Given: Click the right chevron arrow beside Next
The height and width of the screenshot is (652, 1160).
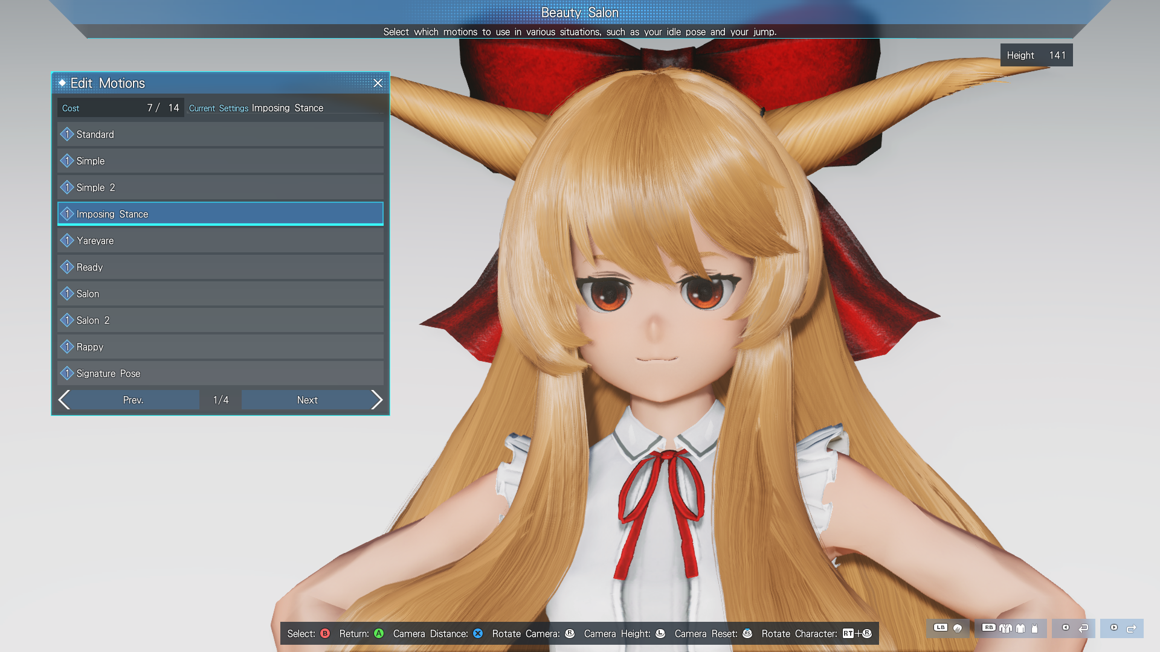Looking at the screenshot, I should pyautogui.click(x=377, y=400).
